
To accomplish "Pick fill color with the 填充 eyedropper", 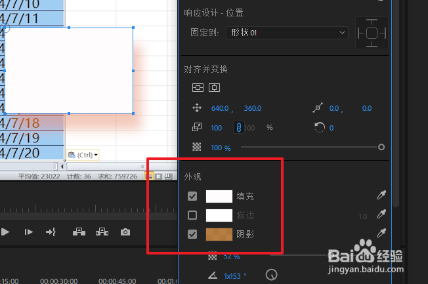I will [381, 195].
